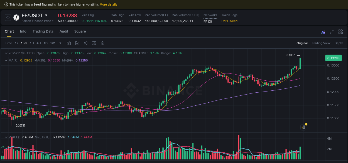Toggle the favorite star for FF/USDT

pyautogui.click(x=8, y=18)
